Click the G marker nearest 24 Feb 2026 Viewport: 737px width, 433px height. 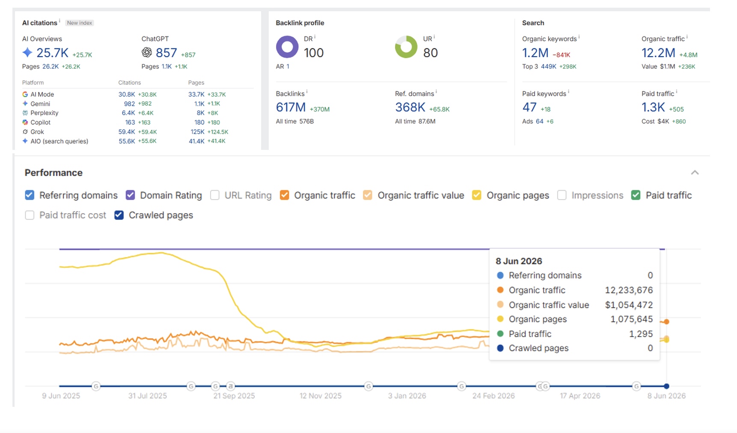461,386
